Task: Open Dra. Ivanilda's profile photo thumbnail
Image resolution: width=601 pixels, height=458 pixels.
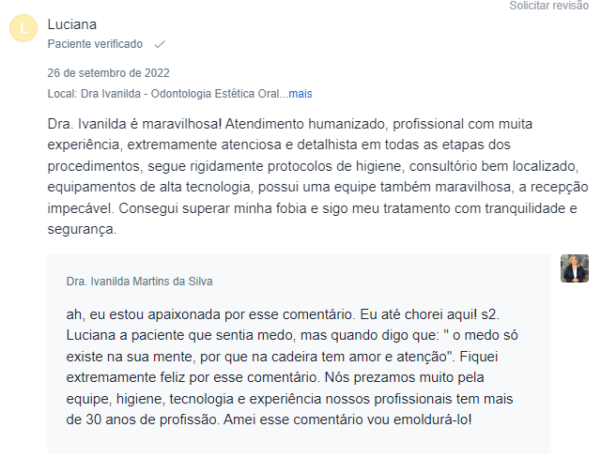Action: (575, 268)
